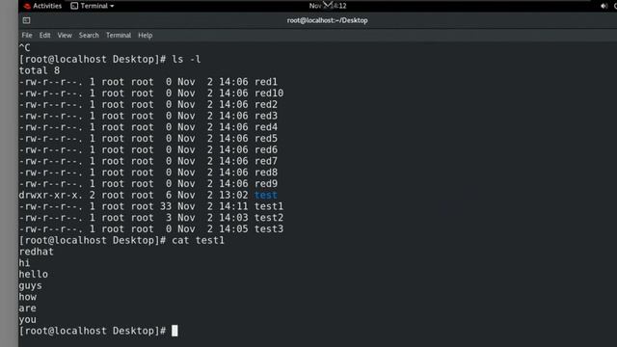Viewport: 617px width, 347px height.
Task: Click the output line 'hi'
Action: tap(24, 263)
